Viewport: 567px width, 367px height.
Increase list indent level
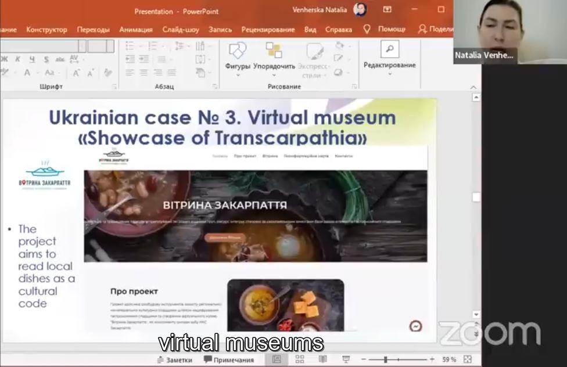(x=144, y=59)
